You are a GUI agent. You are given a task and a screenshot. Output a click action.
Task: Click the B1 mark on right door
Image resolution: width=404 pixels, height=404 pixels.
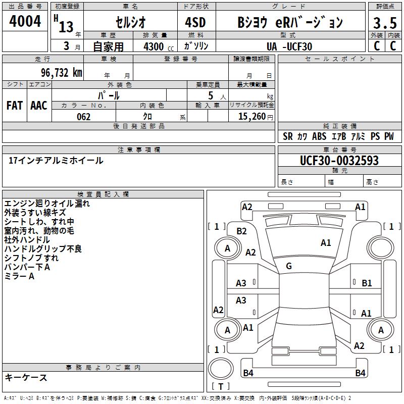pyautogui.click(x=367, y=283)
